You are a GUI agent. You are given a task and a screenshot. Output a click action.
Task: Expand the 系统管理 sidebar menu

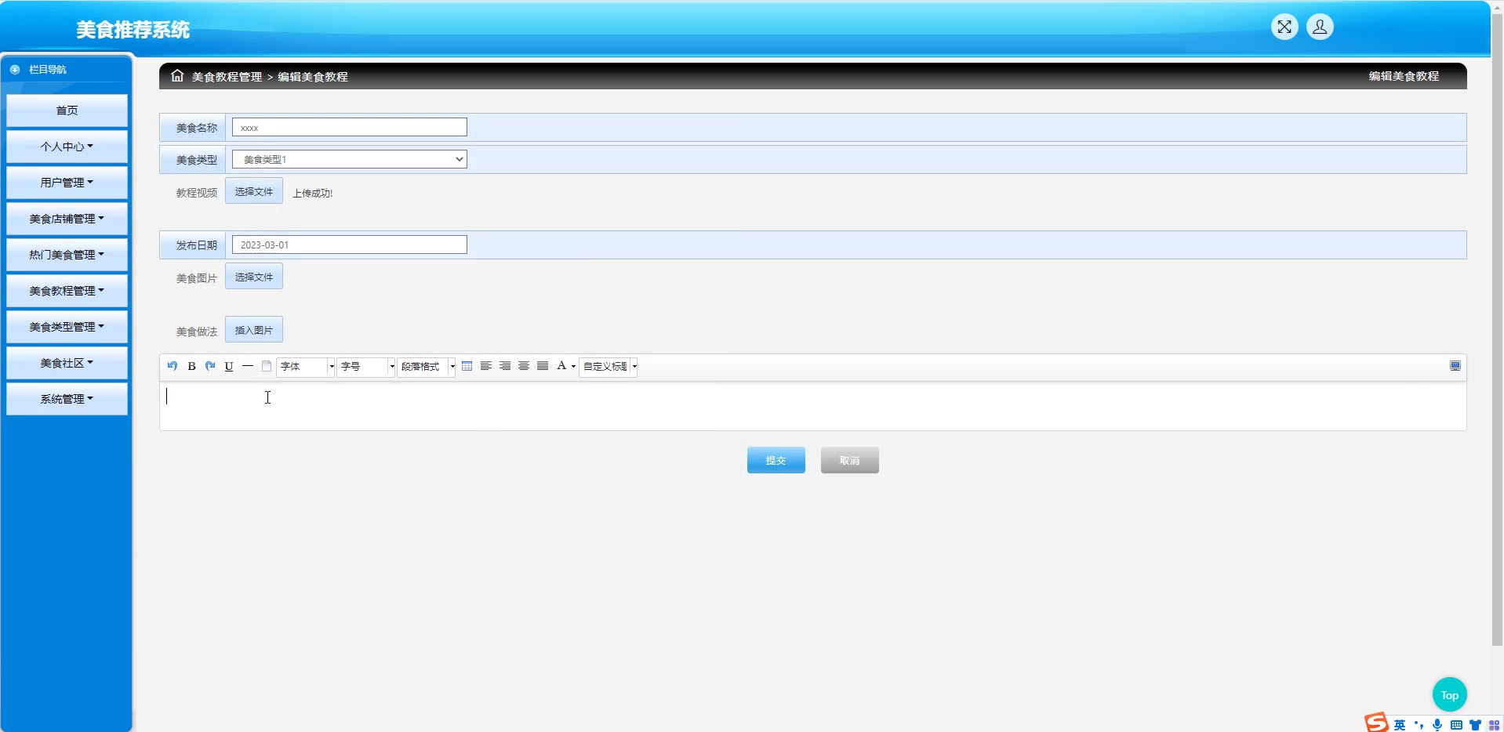pyautogui.click(x=67, y=399)
